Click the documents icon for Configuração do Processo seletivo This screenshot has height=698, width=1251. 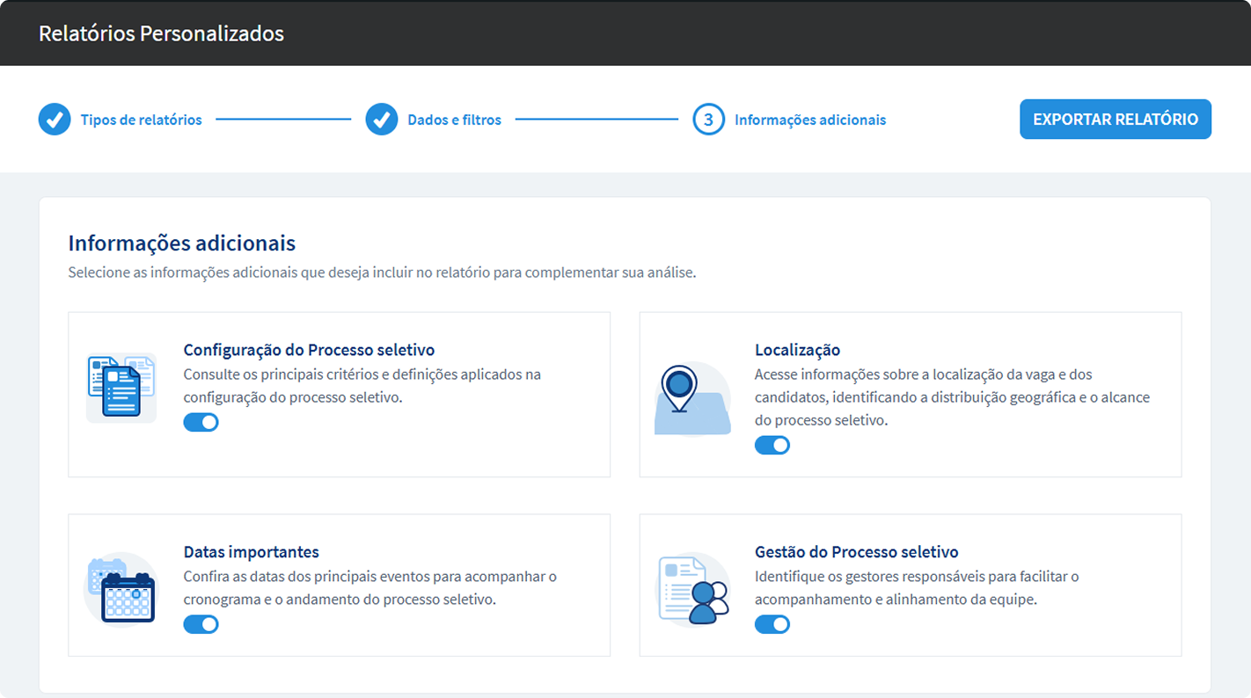pos(121,388)
